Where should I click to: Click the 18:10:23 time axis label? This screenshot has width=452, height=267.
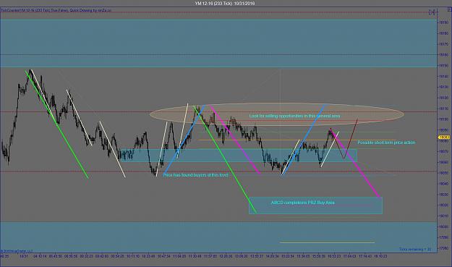380,256
